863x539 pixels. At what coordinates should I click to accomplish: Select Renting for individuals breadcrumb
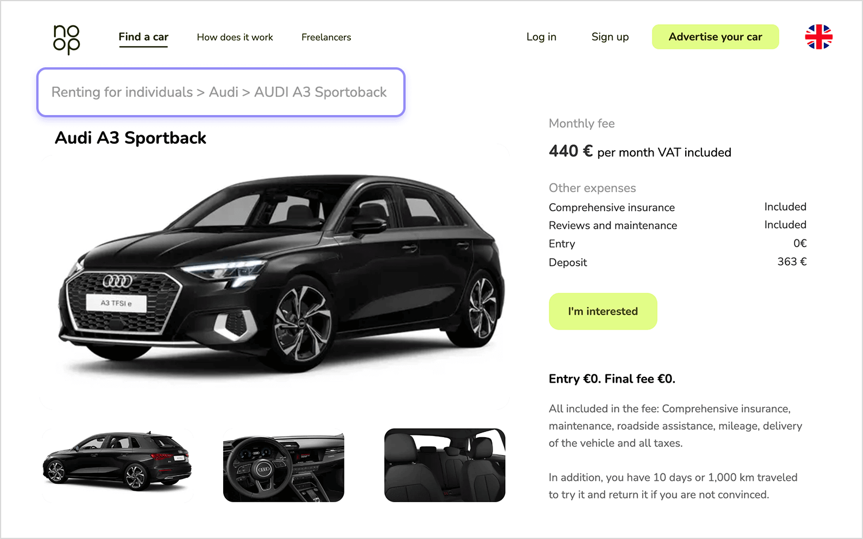122,92
